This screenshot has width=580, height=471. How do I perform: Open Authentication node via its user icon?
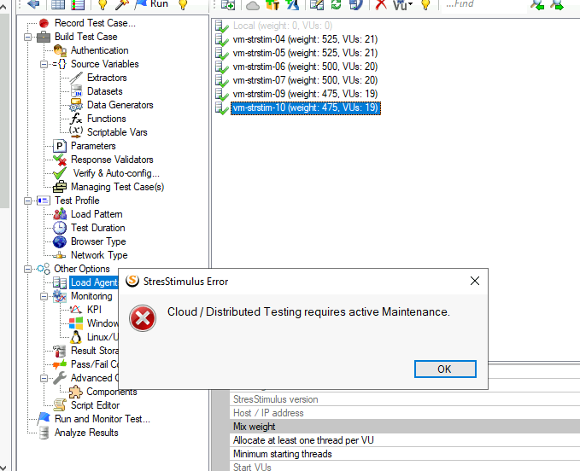pyautogui.click(x=60, y=50)
